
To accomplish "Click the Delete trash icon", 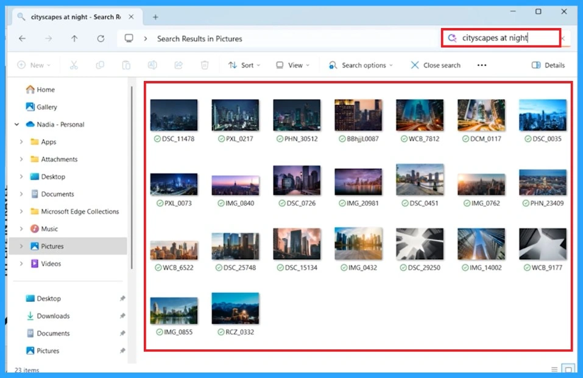I will click(205, 65).
